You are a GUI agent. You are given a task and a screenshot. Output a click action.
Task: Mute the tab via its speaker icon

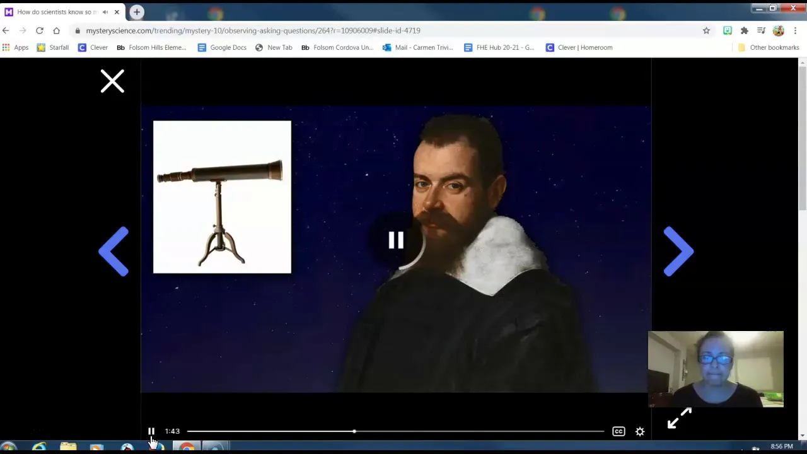(105, 12)
